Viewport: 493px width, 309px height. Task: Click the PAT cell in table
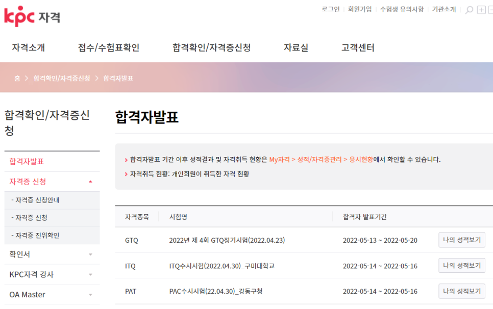click(131, 292)
